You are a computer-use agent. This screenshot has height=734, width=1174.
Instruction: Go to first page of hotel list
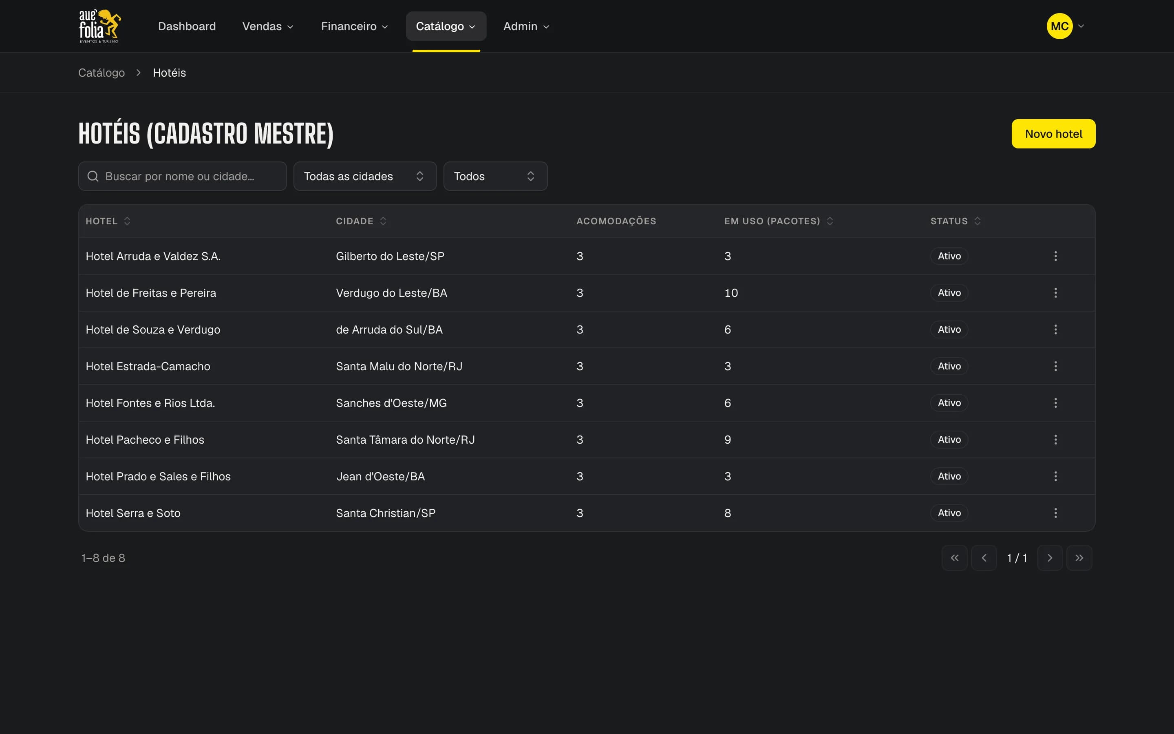point(954,558)
